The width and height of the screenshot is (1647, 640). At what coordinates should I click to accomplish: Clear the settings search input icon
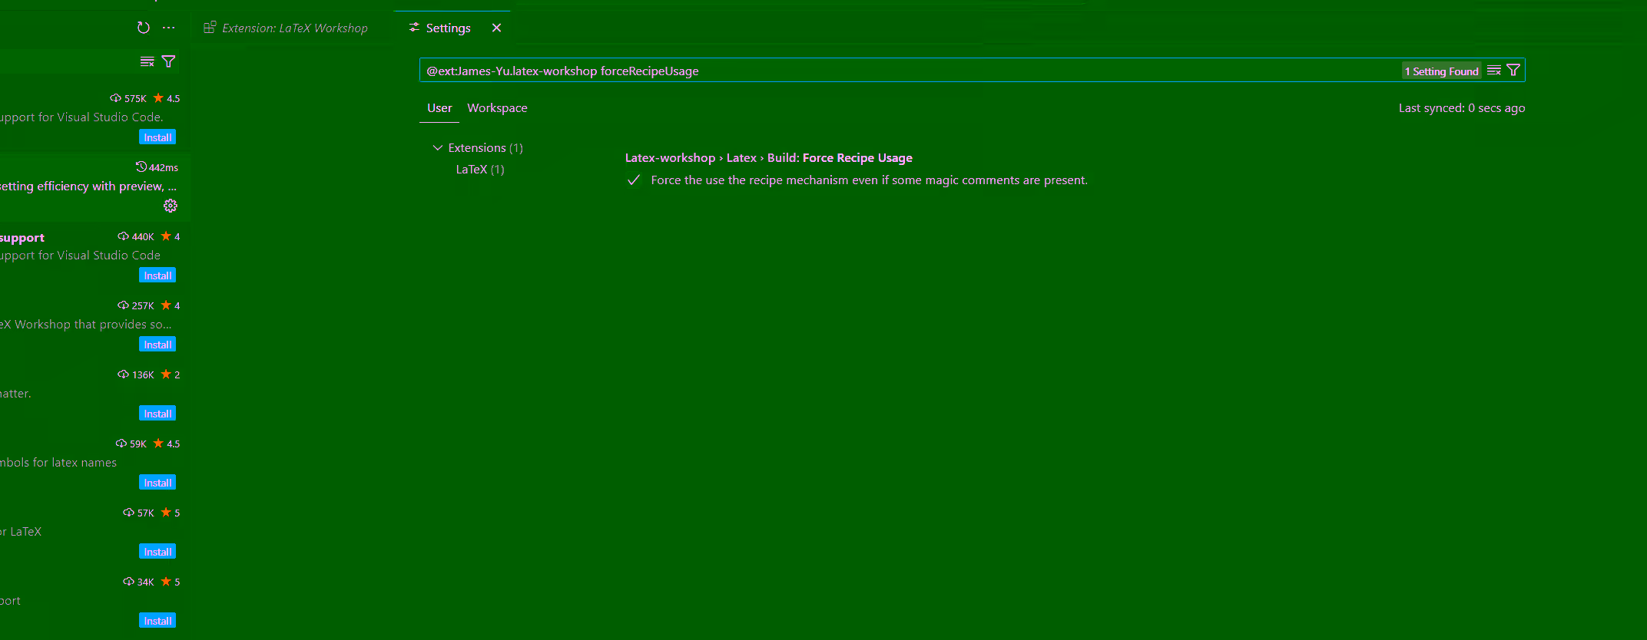tap(1493, 71)
